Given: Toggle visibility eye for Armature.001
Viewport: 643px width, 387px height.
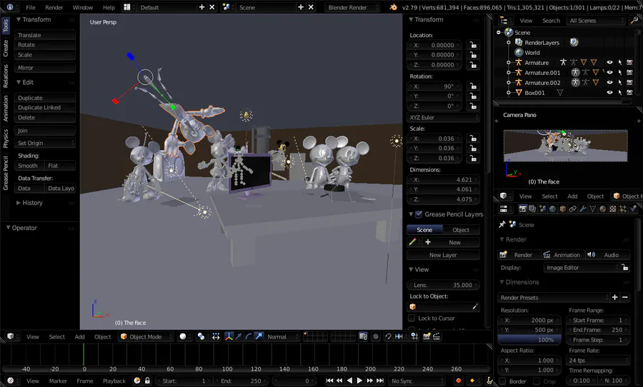Looking at the screenshot, I should pos(610,73).
